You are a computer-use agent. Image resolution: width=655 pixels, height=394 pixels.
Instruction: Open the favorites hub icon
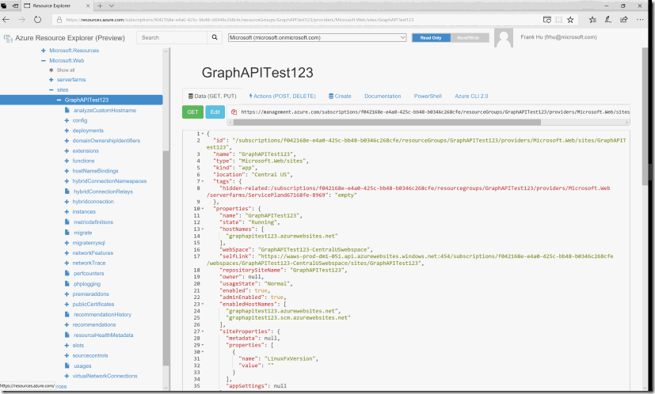(x=592, y=20)
